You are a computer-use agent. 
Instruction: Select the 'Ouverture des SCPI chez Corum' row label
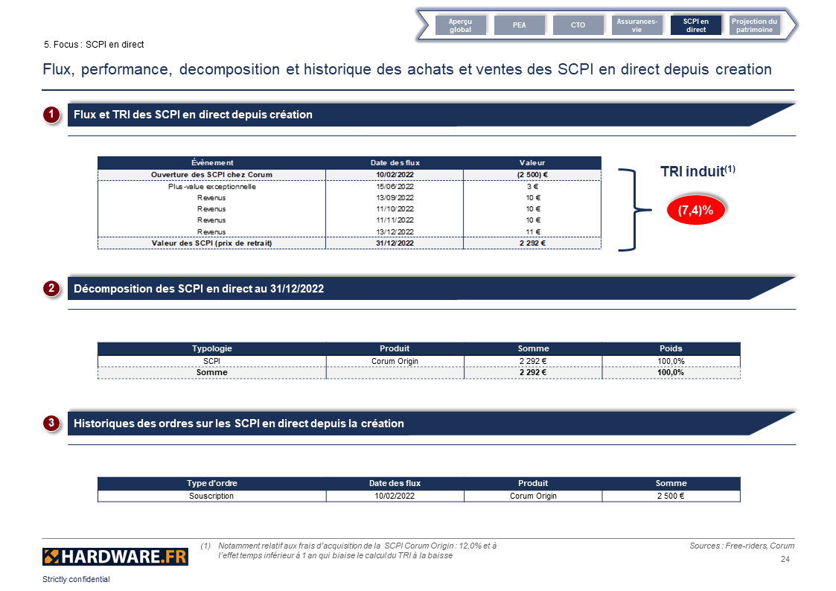click(x=211, y=175)
